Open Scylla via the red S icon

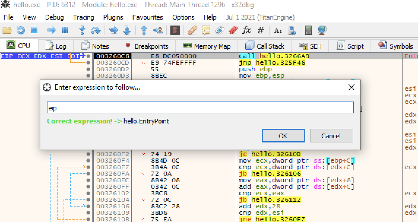pos(175,30)
